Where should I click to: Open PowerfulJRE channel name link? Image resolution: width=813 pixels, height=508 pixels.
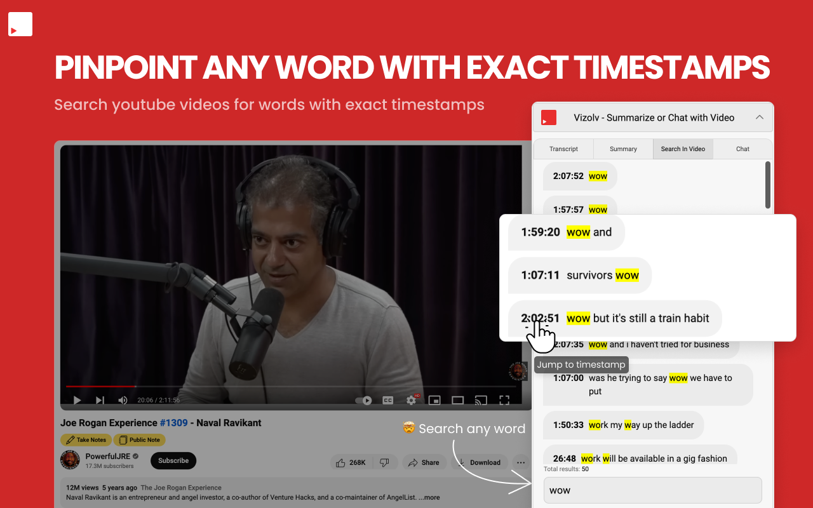108,457
